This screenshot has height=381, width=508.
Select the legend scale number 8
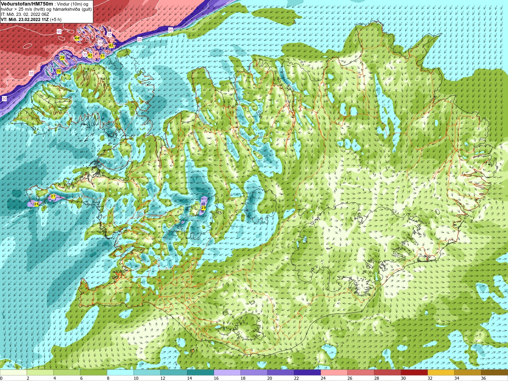click(x=108, y=378)
